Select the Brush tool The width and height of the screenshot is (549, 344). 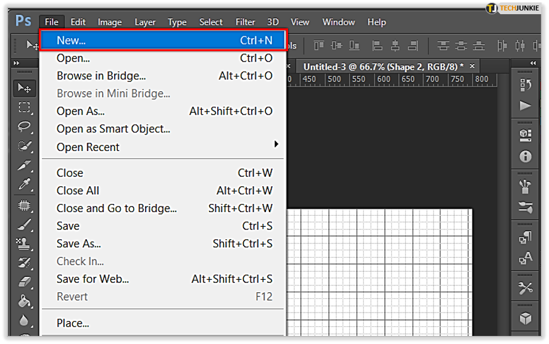coord(24,224)
